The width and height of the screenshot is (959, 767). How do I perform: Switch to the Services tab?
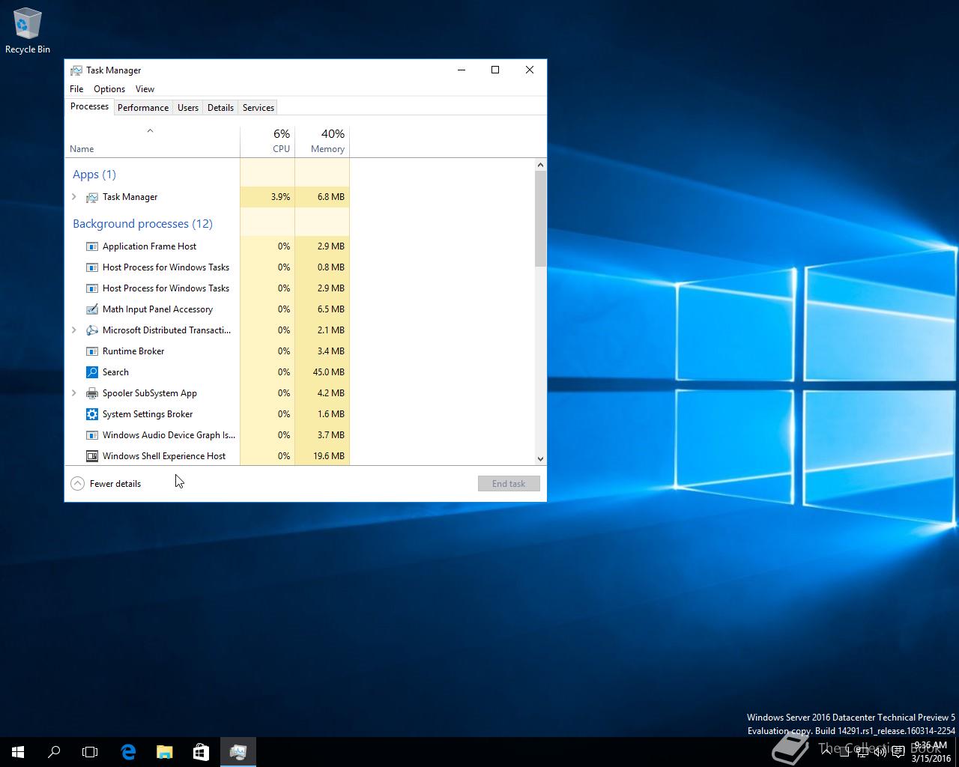coord(258,108)
